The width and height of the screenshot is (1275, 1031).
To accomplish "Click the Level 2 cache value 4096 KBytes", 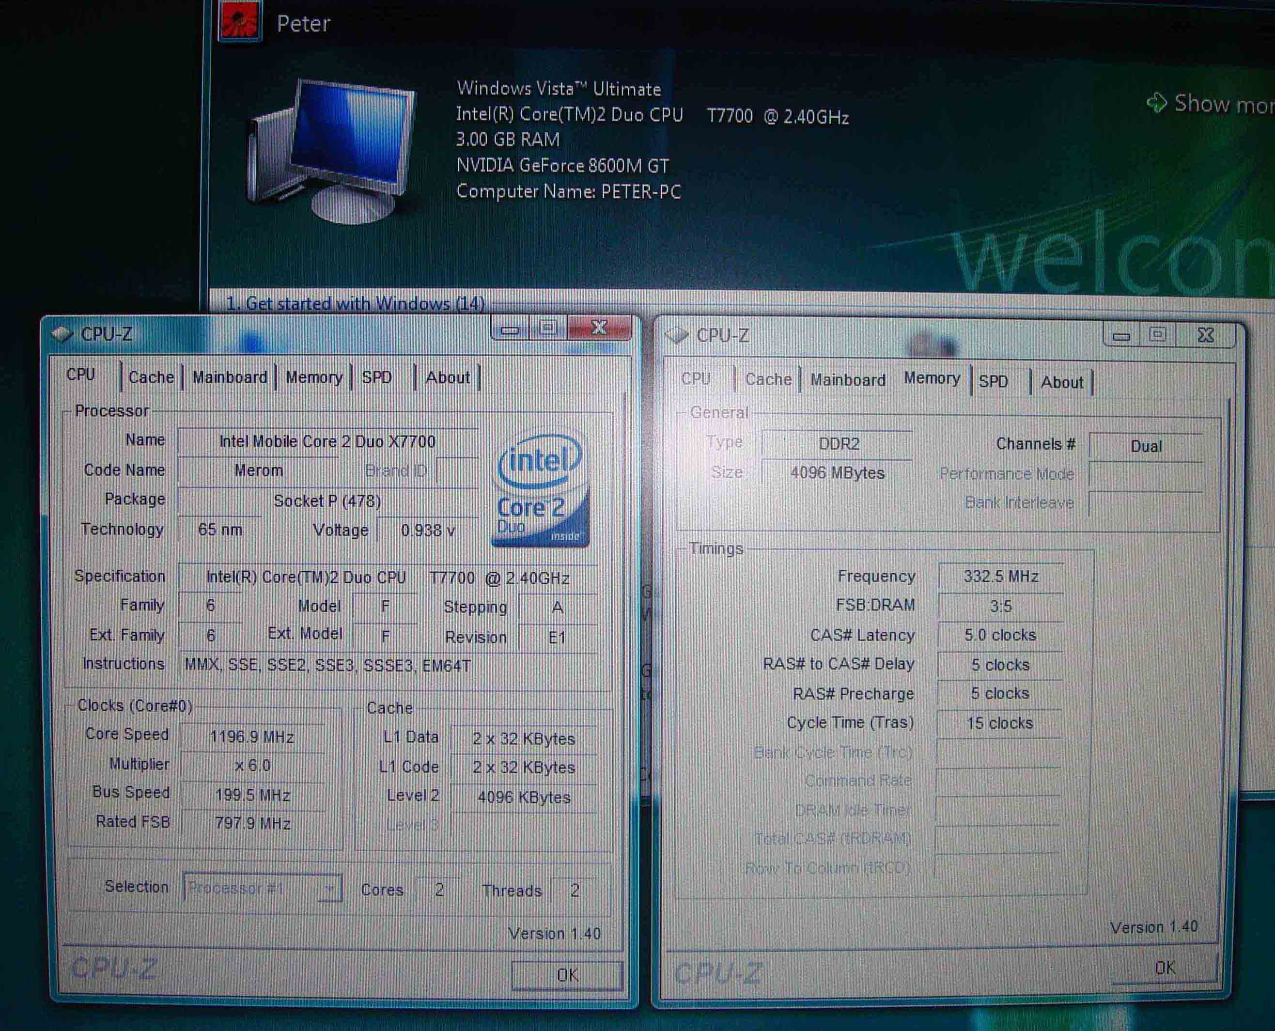I will [x=523, y=797].
